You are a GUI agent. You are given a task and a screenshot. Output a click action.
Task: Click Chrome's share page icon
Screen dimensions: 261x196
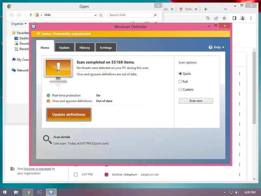(x=216, y=18)
